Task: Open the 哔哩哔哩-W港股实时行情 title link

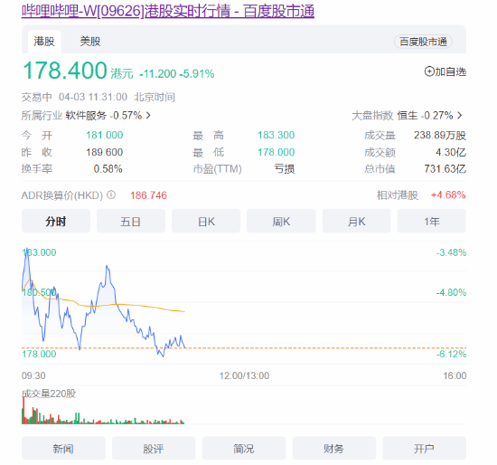Action: pos(168,11)
